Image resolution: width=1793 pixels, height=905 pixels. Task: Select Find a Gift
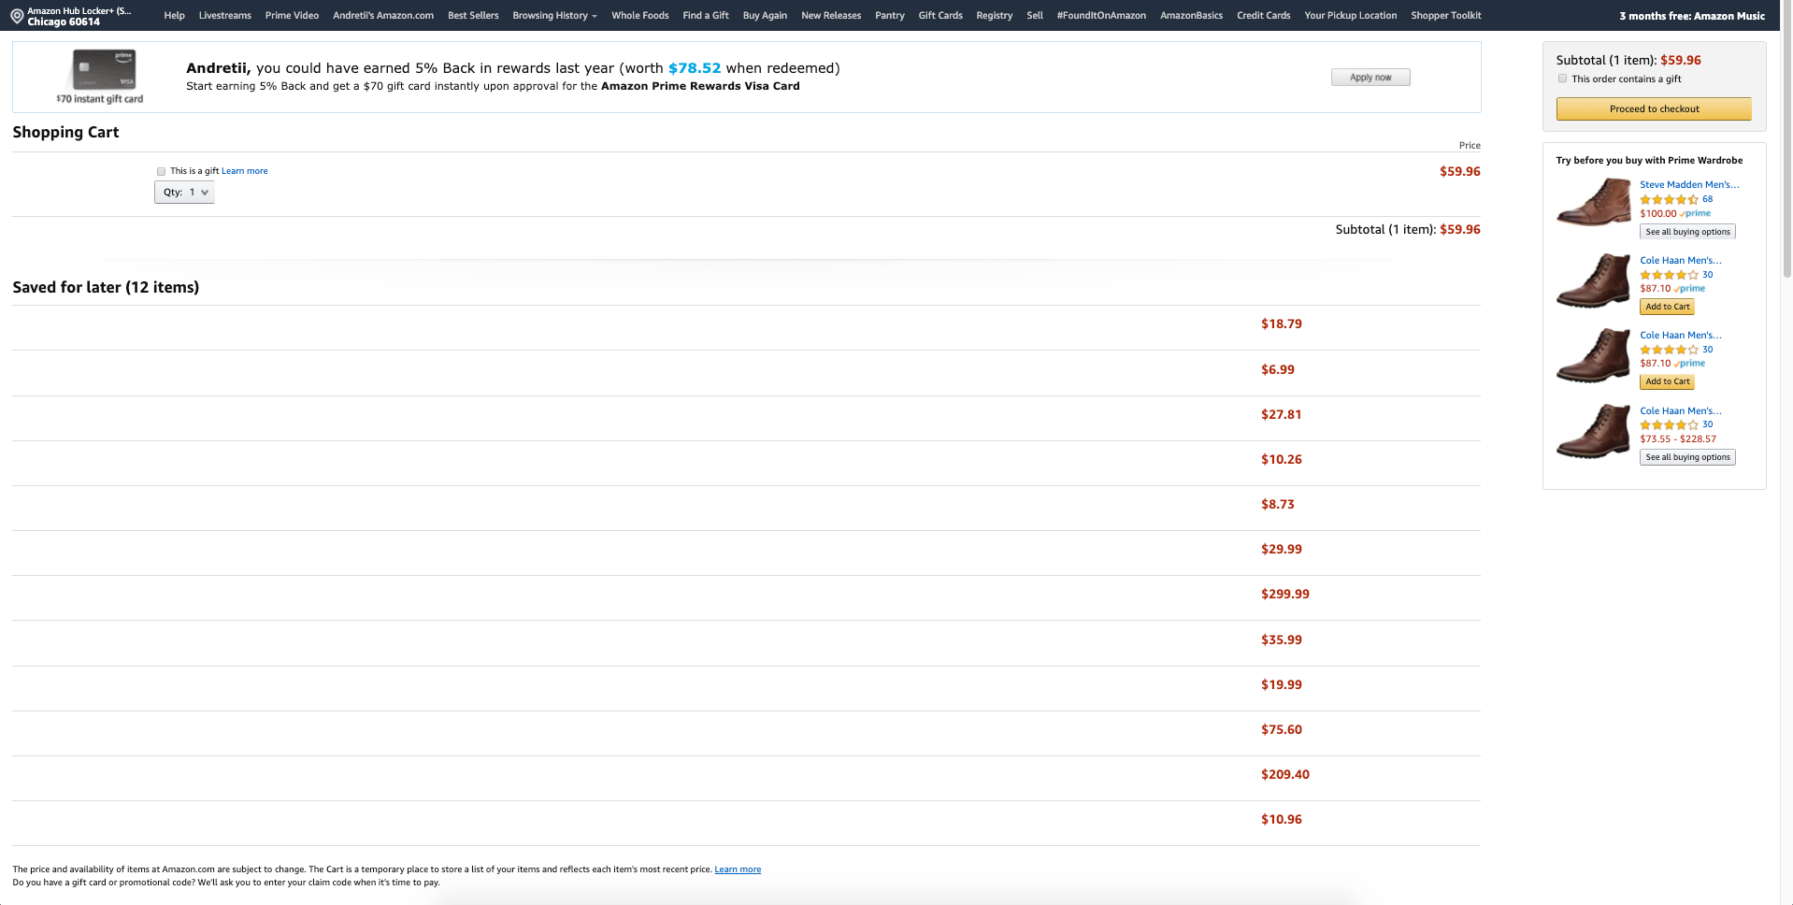[706, 16]
